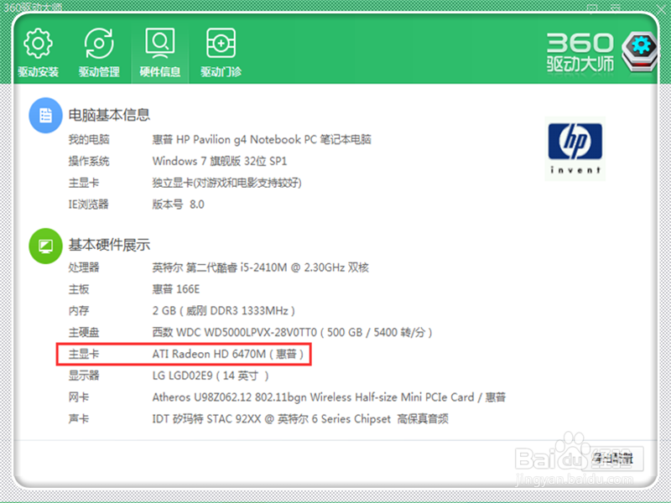Click the Windows 7 旗舰版 32位 SP1 value
This screenshot has width=671, height=503.
point(220,161)
